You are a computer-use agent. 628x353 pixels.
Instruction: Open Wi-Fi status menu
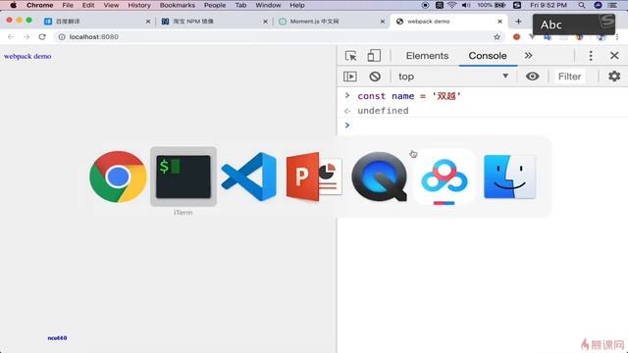[452, 5]
